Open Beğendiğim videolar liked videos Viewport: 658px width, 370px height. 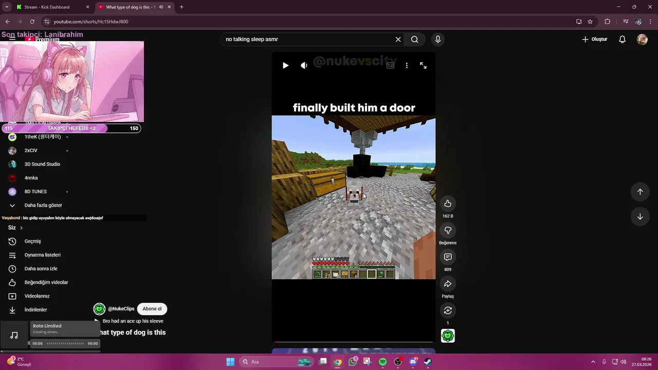46,282
